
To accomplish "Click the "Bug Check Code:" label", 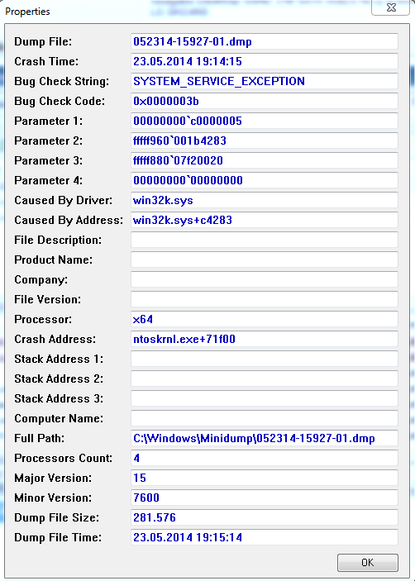I will pyautogui.click(x=60, y=101).
